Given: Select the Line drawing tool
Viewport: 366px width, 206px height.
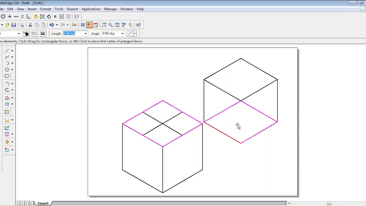Looking at the screenshot, I should [x=7, y=51].
